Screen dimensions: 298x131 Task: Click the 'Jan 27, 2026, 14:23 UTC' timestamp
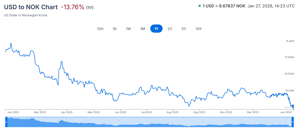[271, 6]
